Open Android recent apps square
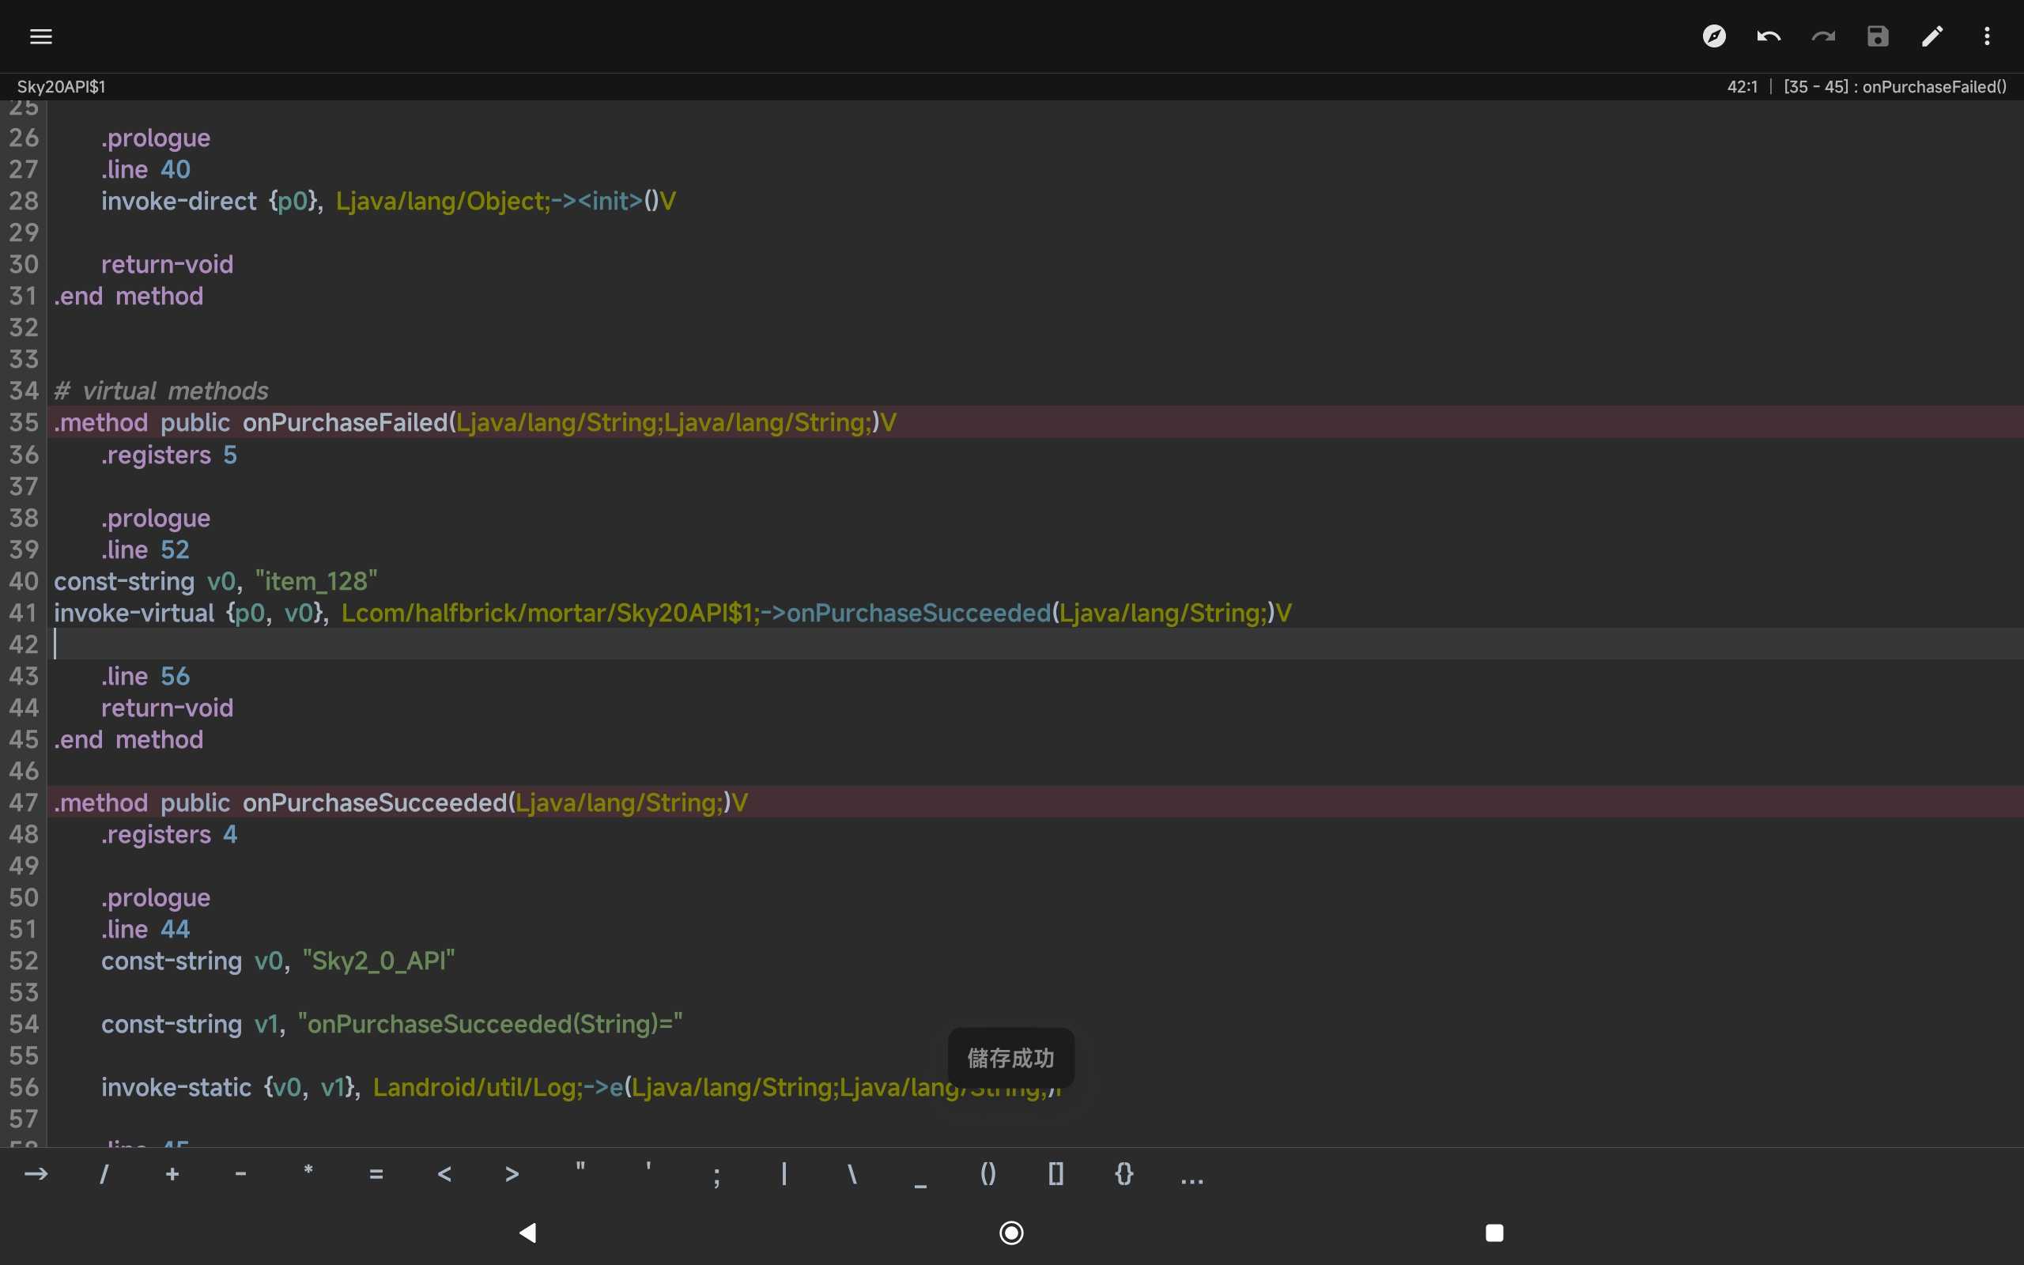 click(1493, 1233)
